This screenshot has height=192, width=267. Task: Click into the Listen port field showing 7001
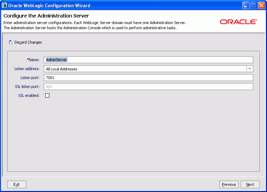[149, 78]
